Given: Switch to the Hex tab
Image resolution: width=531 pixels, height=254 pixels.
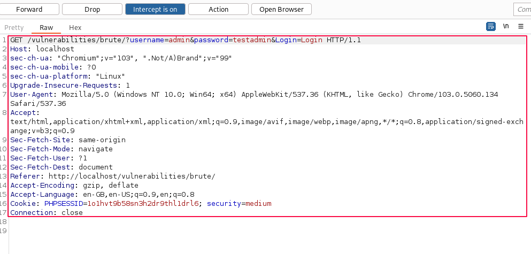Looking at the screenshot, I should point(75,27).
